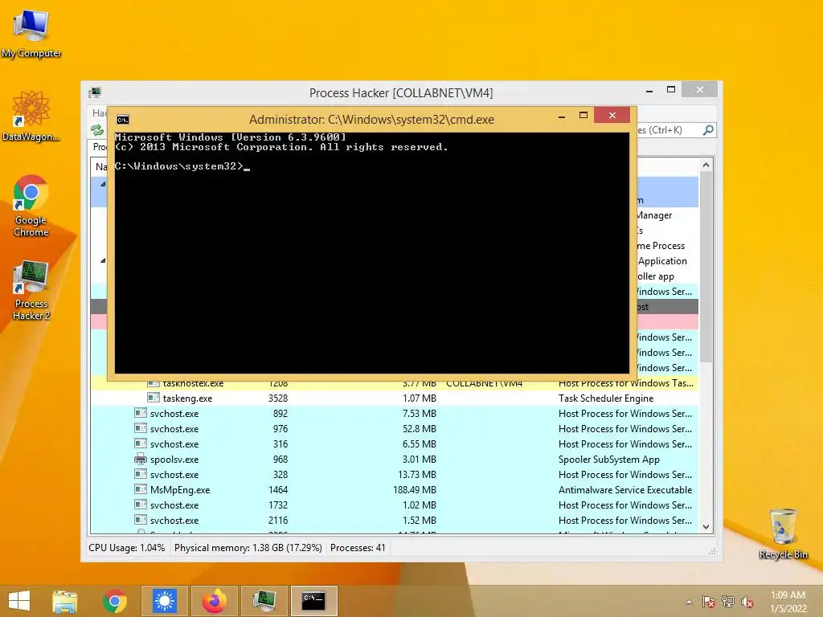Select svchost.exe with PID 1732
Viewport: 823px width, 617px height.
(394, 505)
